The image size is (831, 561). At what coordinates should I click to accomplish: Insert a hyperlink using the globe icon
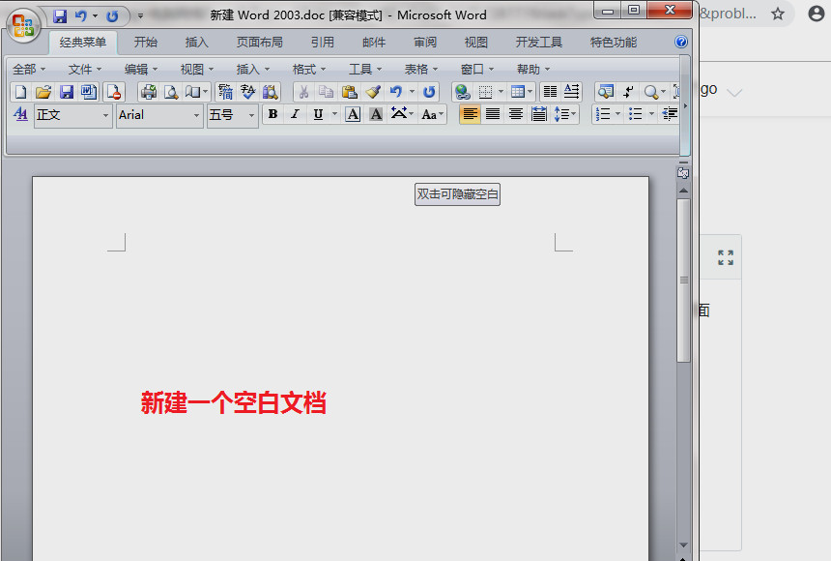pos(464,92)
